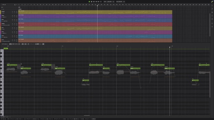
Task: Collapse the piano roll panel header
Action: pos(1,44)
